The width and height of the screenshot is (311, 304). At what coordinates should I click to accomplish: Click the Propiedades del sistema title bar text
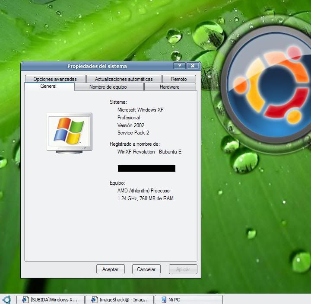click(97, 66)
